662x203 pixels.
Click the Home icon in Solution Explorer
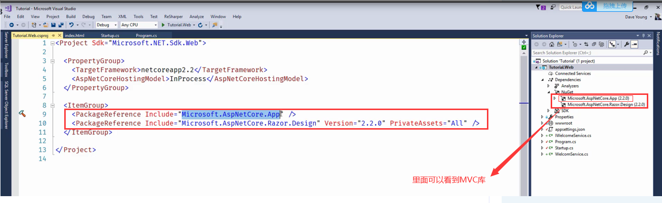click(x=552, y=44)
